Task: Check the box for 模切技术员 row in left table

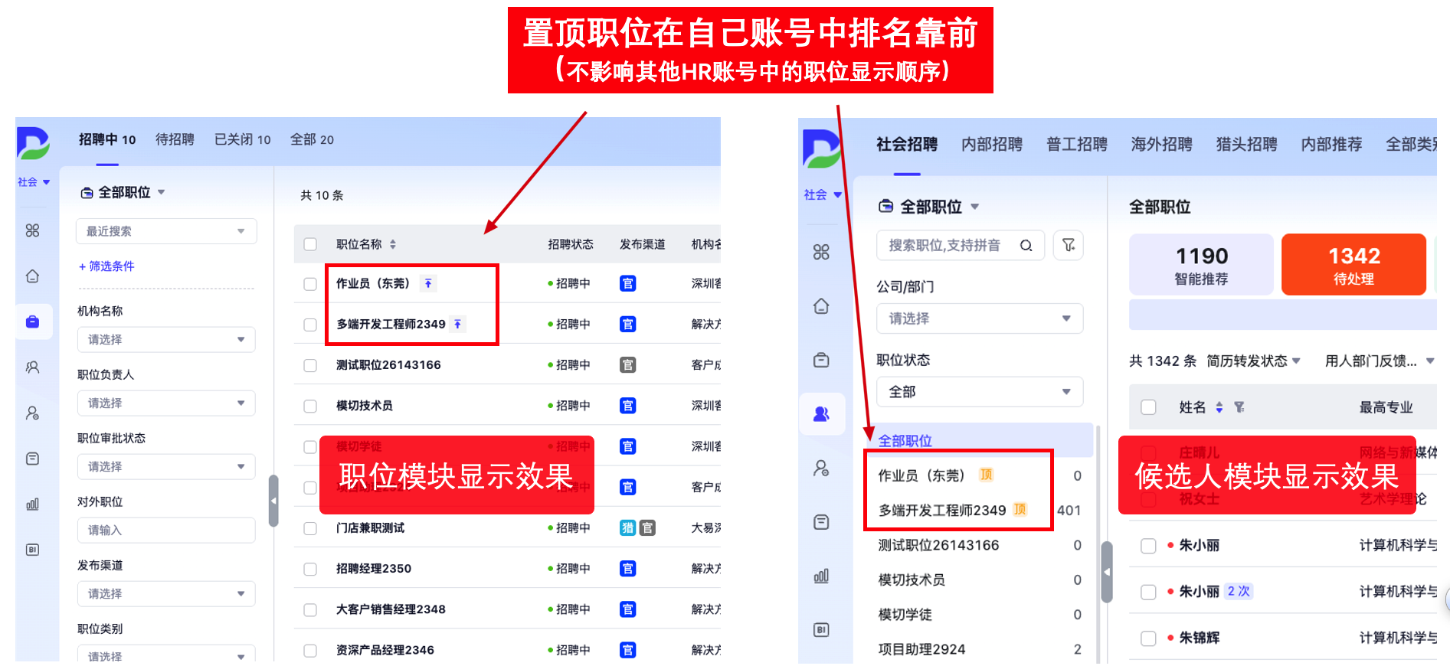Action: point(310,406)
